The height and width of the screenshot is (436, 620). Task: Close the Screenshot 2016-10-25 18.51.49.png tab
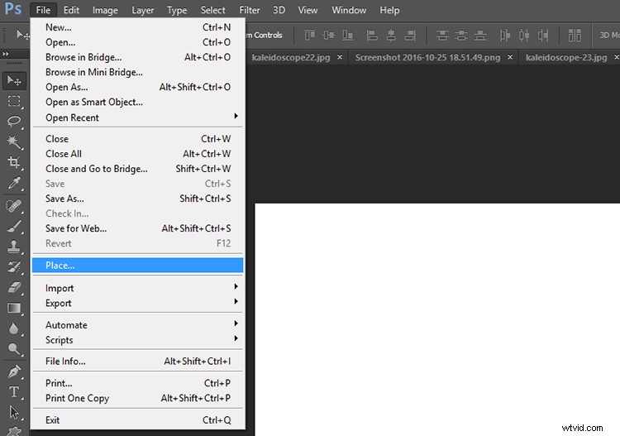pyautogui.click(x=510, y=57)
